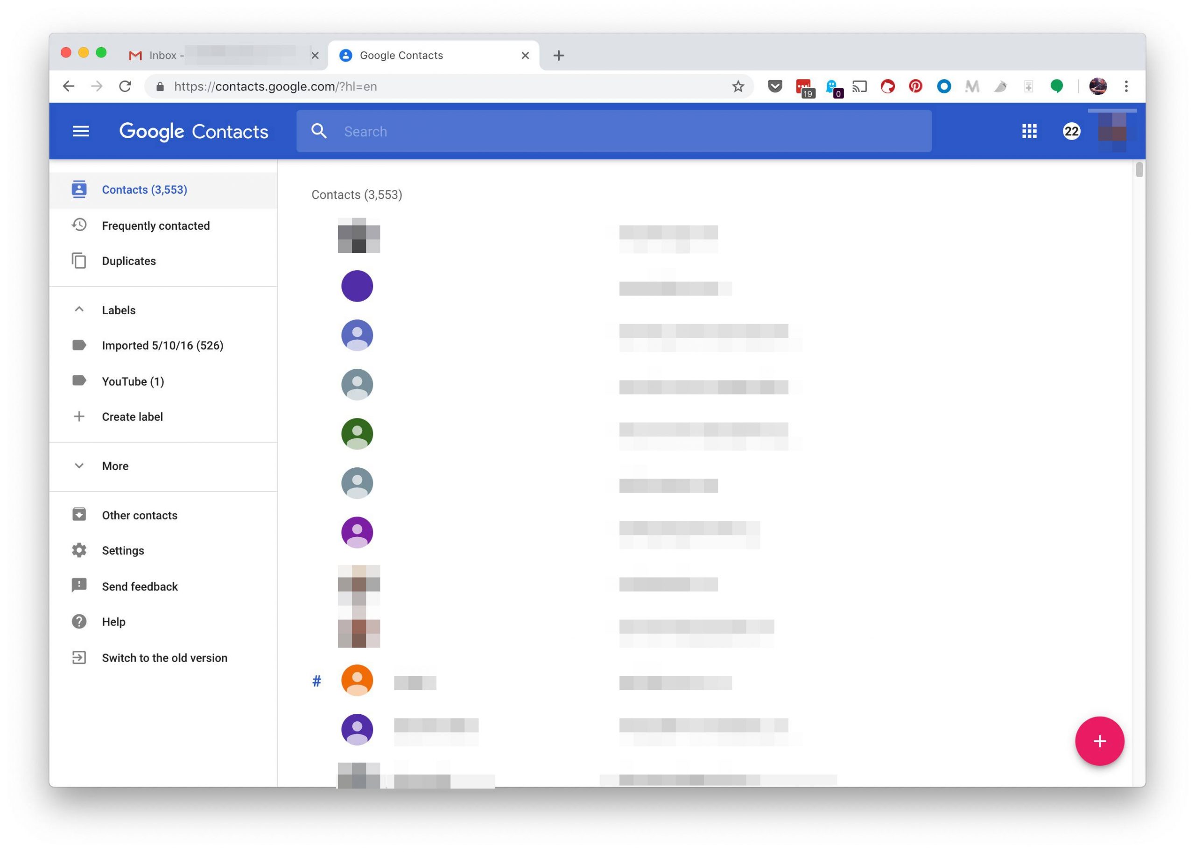Click the Settings gear icon
1195x852 pixels.
79,550
